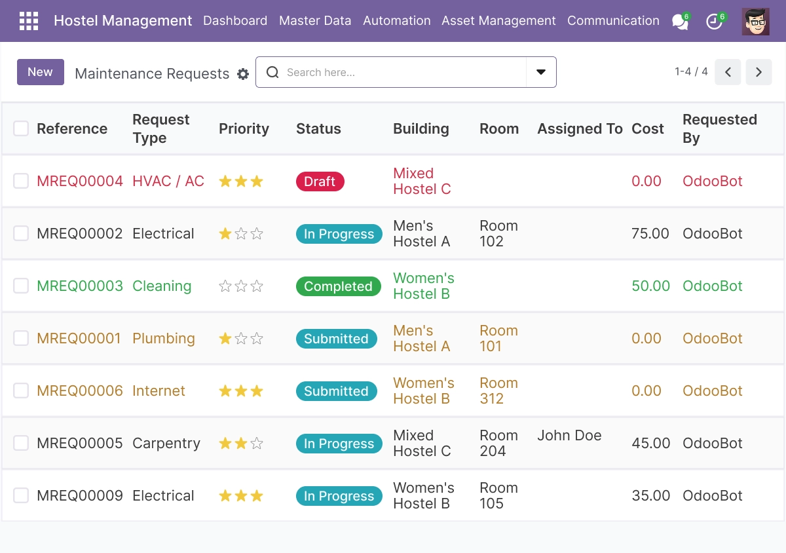Select the MREQ00001 row checkbox
786x553 pixels.
[21, 338]
